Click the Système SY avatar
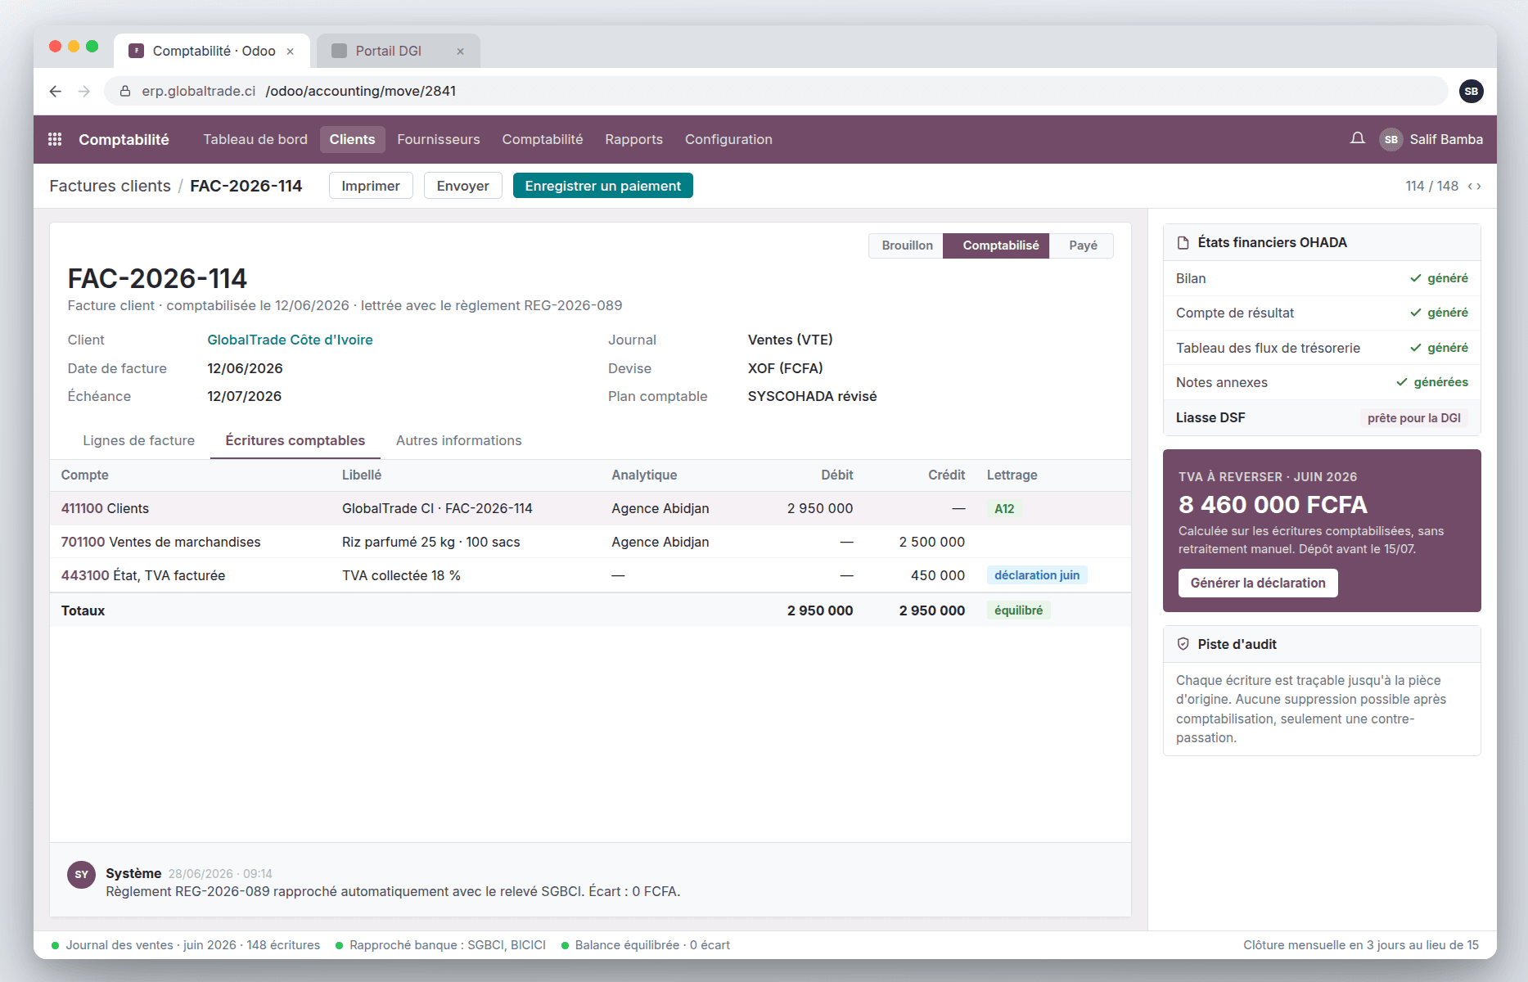Viewport: 1528px width, 982px height. click(x=82, y=874)
